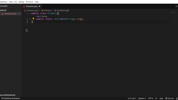This screenshot has width=178, height=100.
Task: Click the Building workspace status item
Action: pos(11,98)
